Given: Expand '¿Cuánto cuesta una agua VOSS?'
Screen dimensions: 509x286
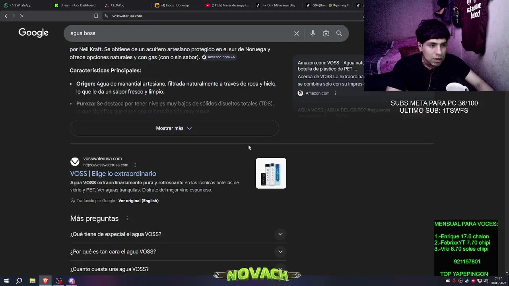Looking at the screenshot, I should (x=178, y=269).
